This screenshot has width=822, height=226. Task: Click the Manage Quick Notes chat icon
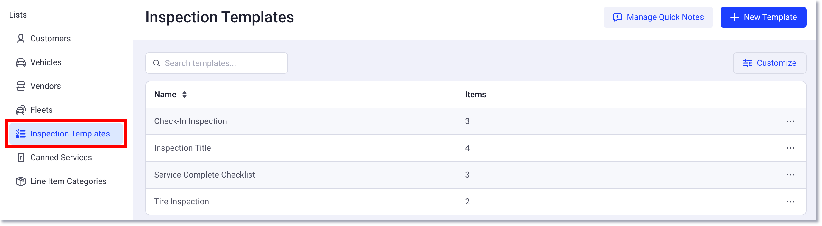(x=617, y=17)
